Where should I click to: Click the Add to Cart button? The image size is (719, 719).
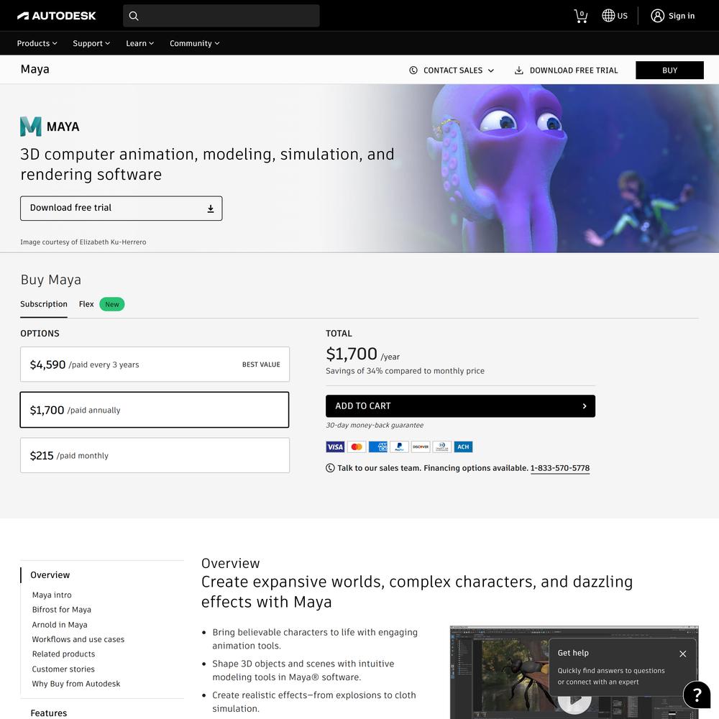point(460,406)
